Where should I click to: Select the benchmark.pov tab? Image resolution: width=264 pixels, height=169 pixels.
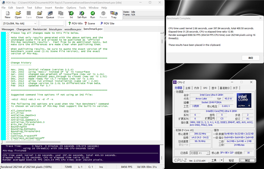tap(93, 29)
